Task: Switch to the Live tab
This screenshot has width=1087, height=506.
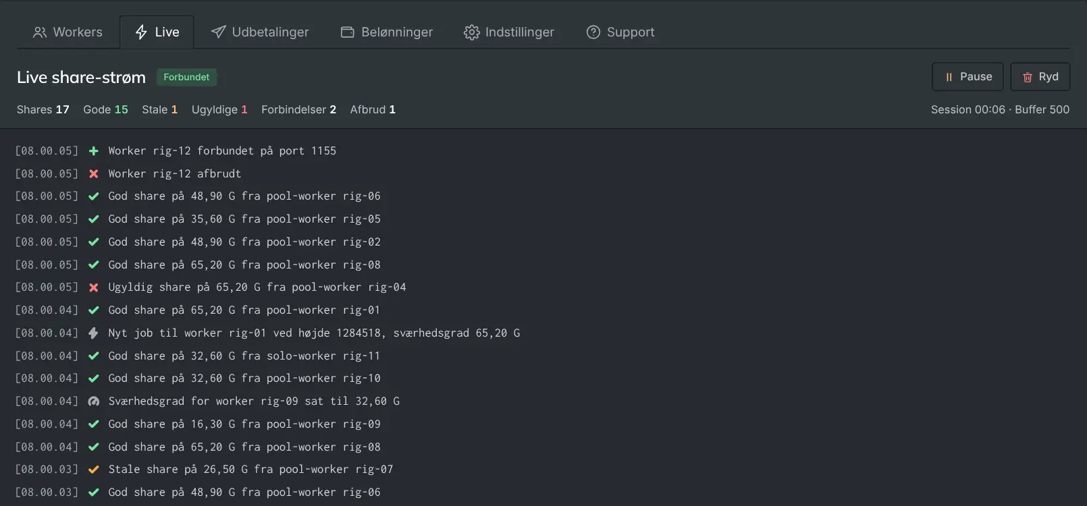Action: [x=157, y=32]
